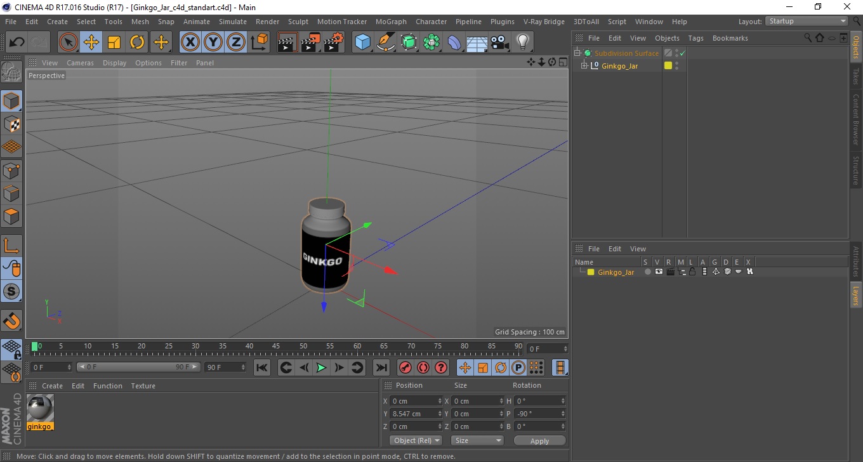Activate the Move tool in top toolbar
863x462 pixels.
91,43
